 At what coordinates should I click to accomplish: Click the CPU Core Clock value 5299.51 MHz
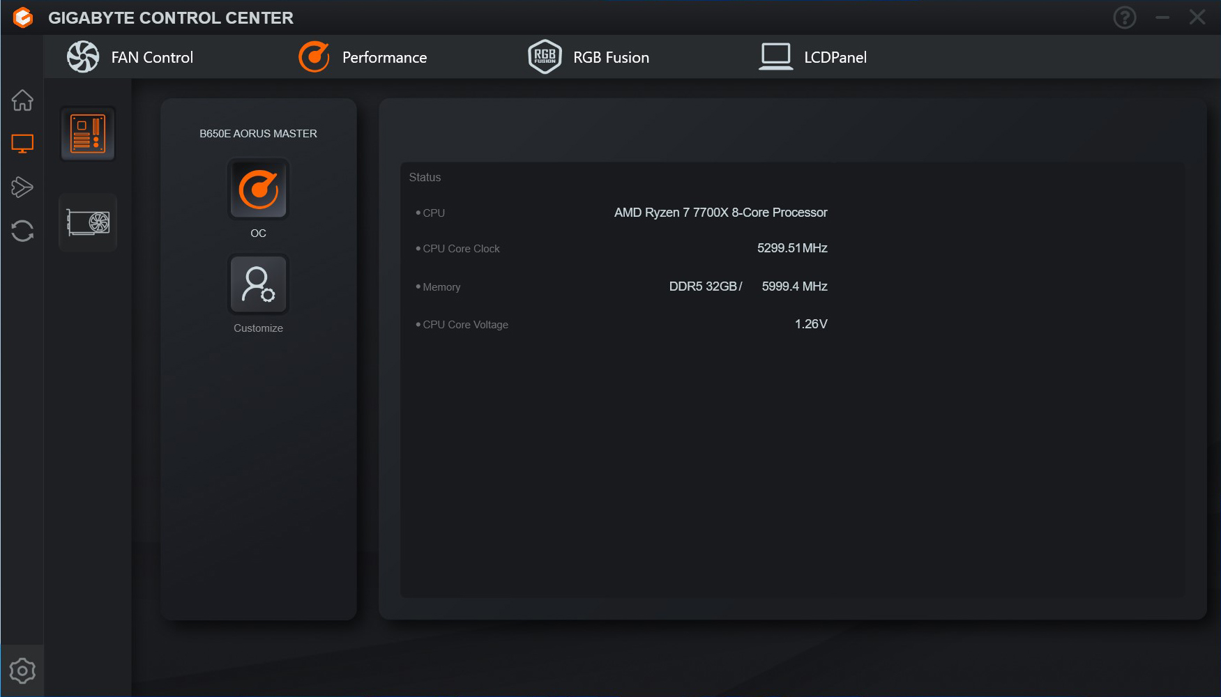click(792, 248)
